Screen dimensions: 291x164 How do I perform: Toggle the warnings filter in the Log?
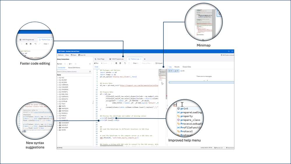[x=177, y=71]
